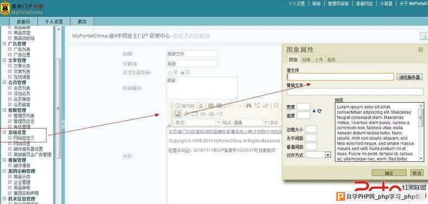Screen dimensions: 428x204
Task: Collapse the 集团采购管理 tree section
Action: pyautogui.click(x=4, y=171)
